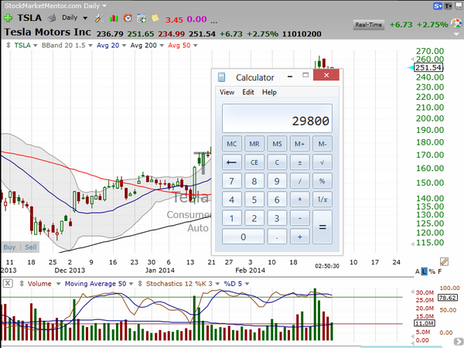
Task: Open the BBand 20 1.5 dropdown
Action: click(90, 46)
